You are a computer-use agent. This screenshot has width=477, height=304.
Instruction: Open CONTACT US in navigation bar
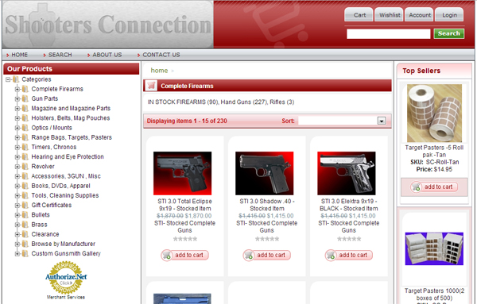(x=161, y=55)
